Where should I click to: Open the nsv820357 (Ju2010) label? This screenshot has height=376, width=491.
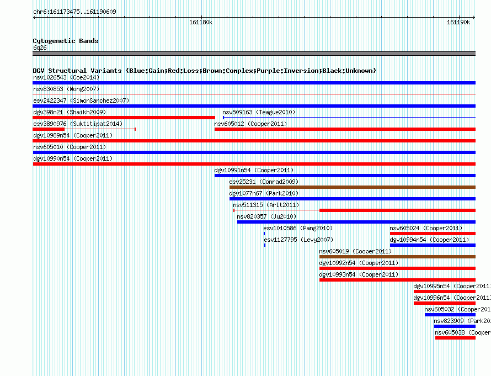coord(266,216)
